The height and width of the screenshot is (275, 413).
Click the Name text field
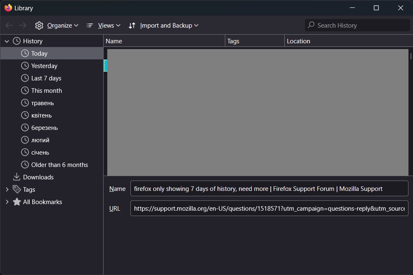[269, 188]
